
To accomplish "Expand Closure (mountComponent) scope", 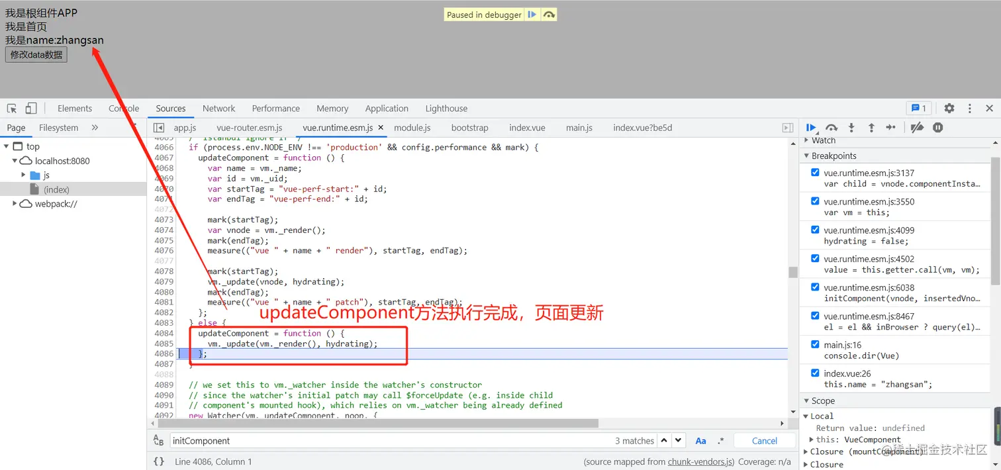I will [x=806, y=451].
